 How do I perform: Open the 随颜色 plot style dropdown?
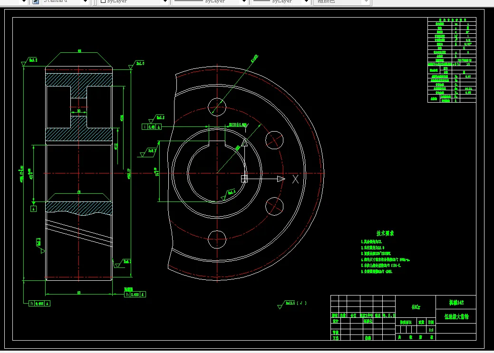pos(366,1)
